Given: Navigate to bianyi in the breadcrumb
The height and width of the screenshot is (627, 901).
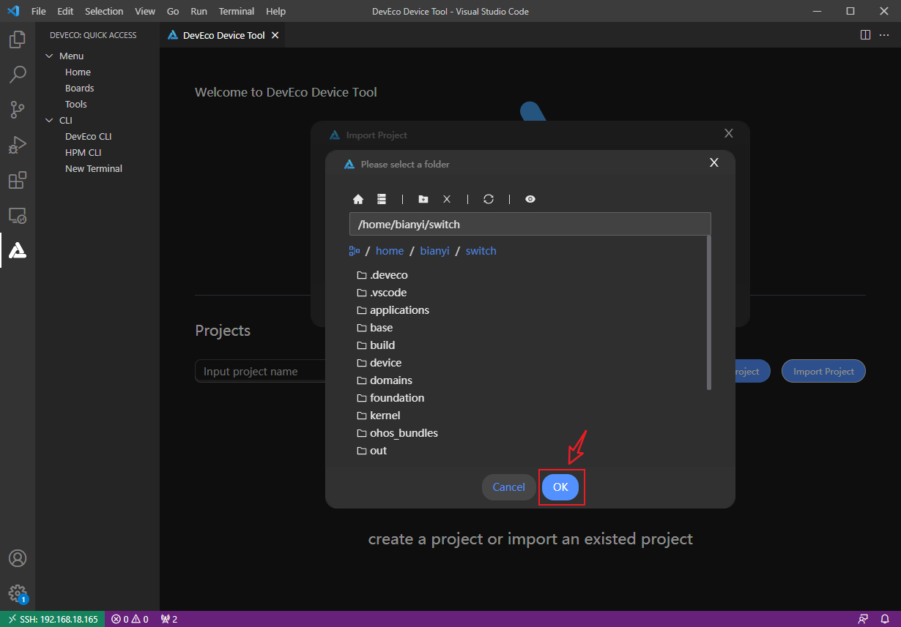Looking at the screenshot, I should pos(434,251).
